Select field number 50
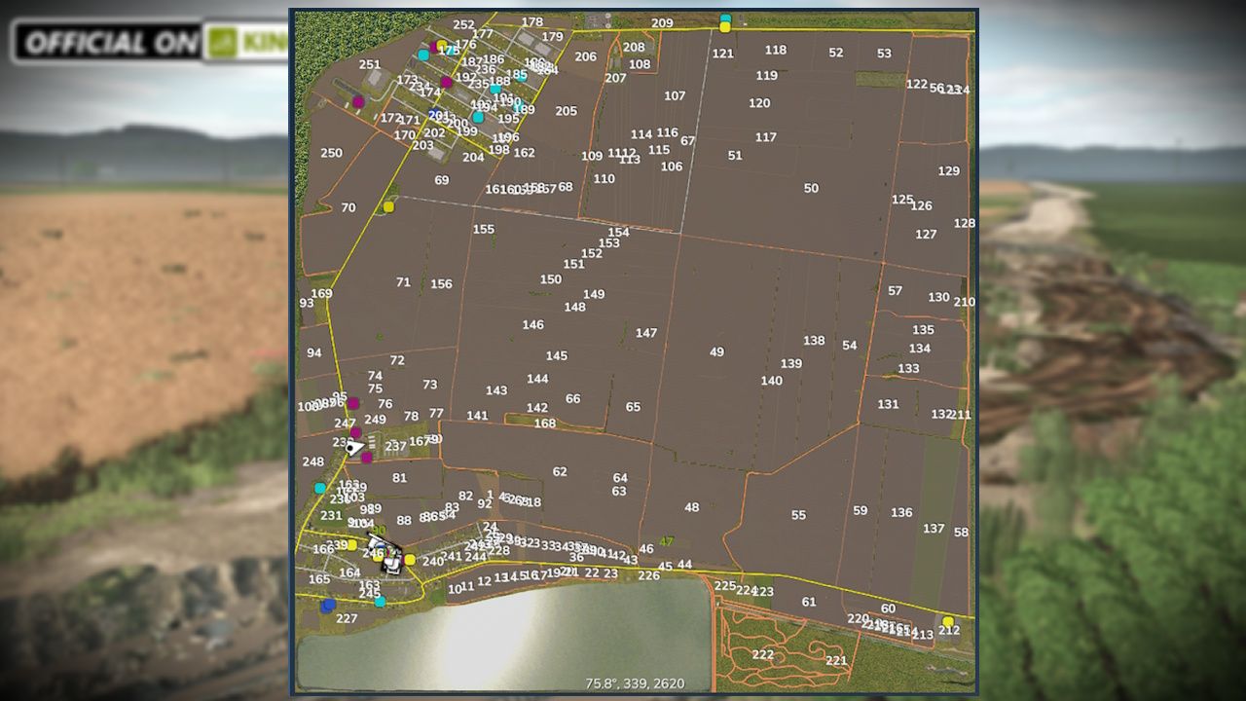Viewport: 1246px width, 701px height. [811, 189]
